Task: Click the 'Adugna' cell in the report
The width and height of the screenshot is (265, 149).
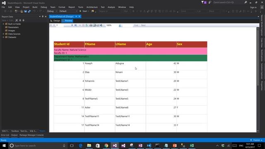Action: click(130, 65)
